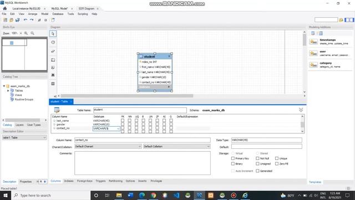Click the user template icon
This screenshot has height=200, width=355.
click(x=313, y=53)
